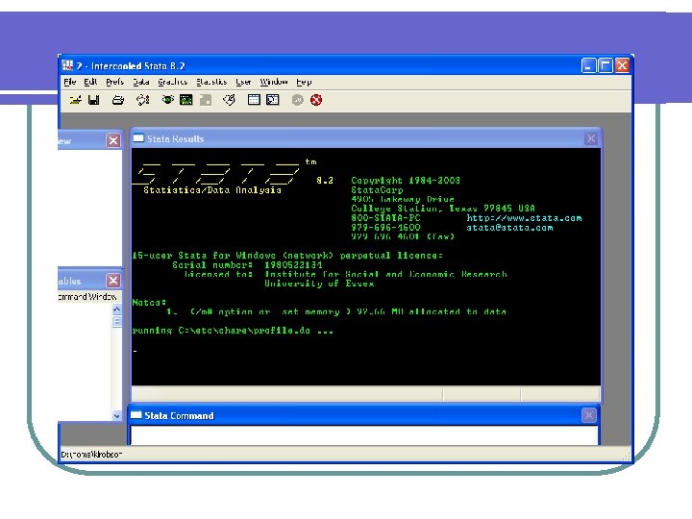Click the 'Notes:' heading in results

pos(149,303)
